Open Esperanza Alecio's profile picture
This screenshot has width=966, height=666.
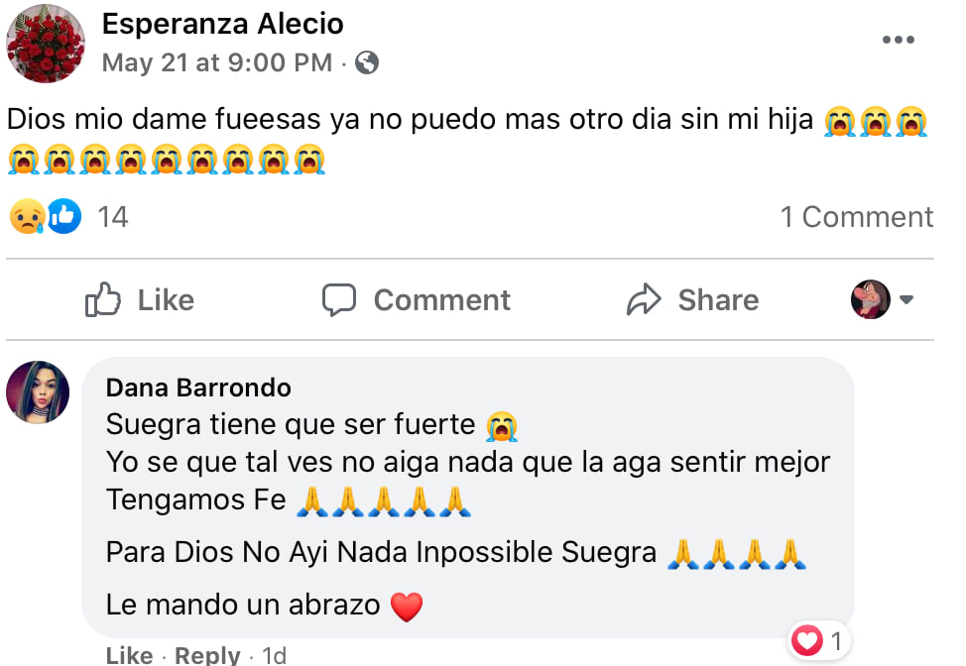(46, 44)
